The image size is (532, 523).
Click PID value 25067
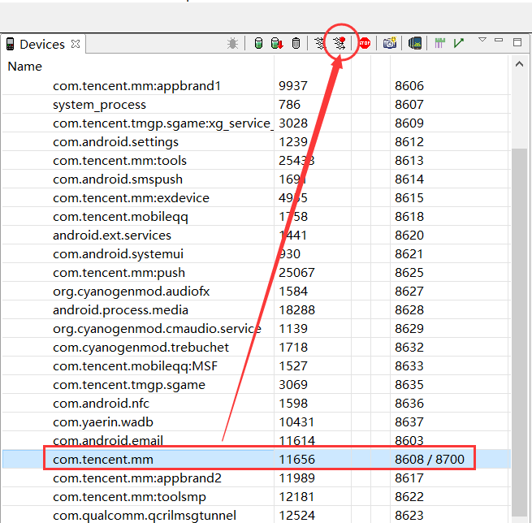[x=297, y=272]
